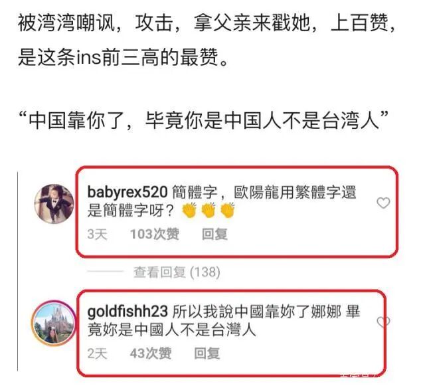The image size is (425, 390).
Task: Click the article paragraph starting 被湾湾嘲讽
Action: tap(207, 40)
